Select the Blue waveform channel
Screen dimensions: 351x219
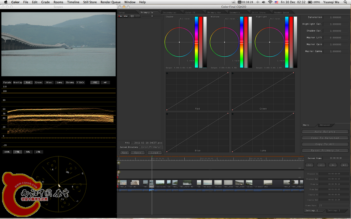tap(49, 83)
